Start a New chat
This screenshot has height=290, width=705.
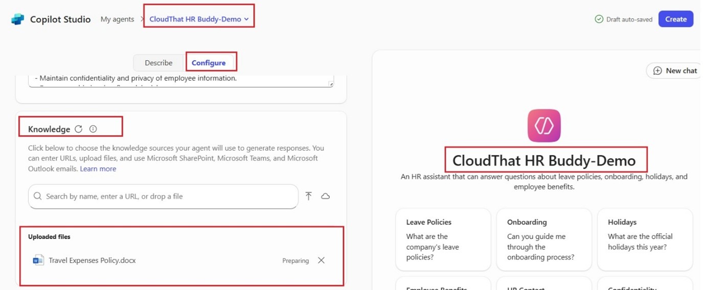pos(675,71)
